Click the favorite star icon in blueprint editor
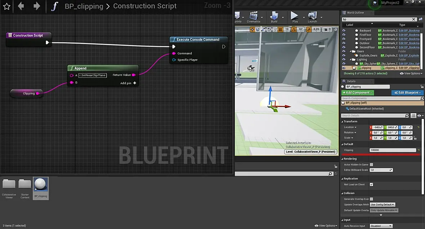The width and height of the screenshot is (425, 229). point(7,6)
